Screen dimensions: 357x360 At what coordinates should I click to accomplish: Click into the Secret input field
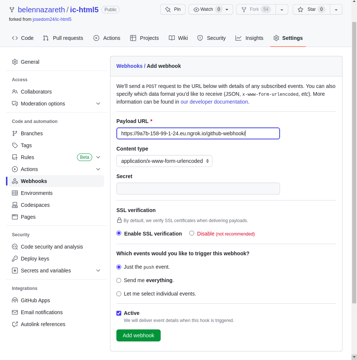[x=198, y=189]
